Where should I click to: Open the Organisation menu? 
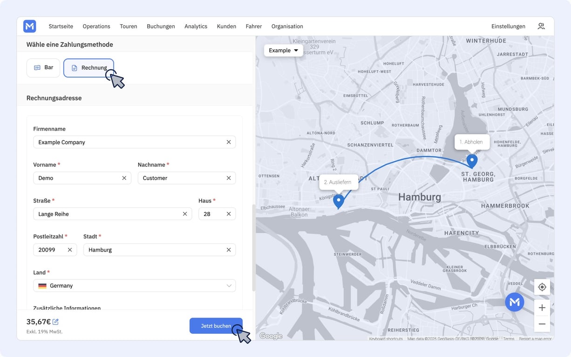pos(287,26)
